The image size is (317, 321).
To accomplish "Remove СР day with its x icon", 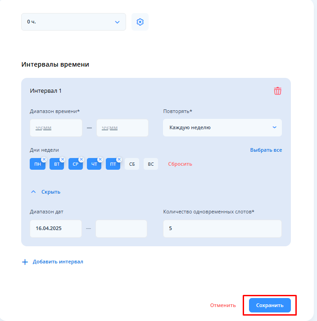I will coord(82,159).
